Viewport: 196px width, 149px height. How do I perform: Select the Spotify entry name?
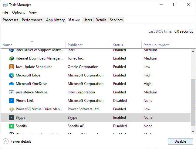click(21, 126)
